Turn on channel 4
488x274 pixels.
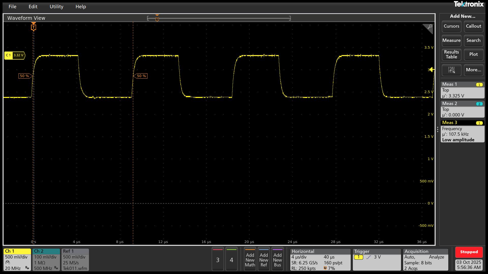click(231, 259)
